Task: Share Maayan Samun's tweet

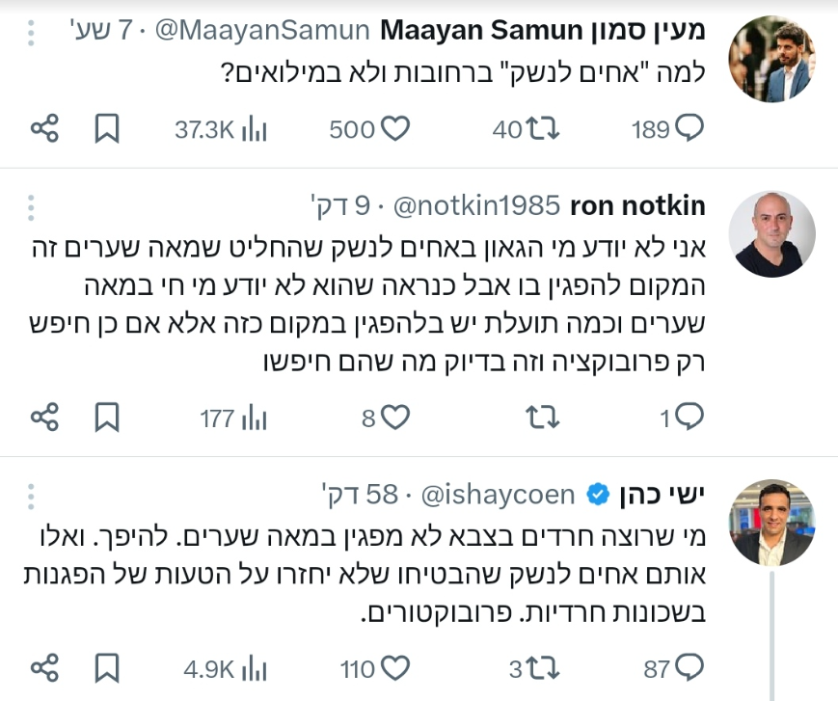Action: point(45,129)
